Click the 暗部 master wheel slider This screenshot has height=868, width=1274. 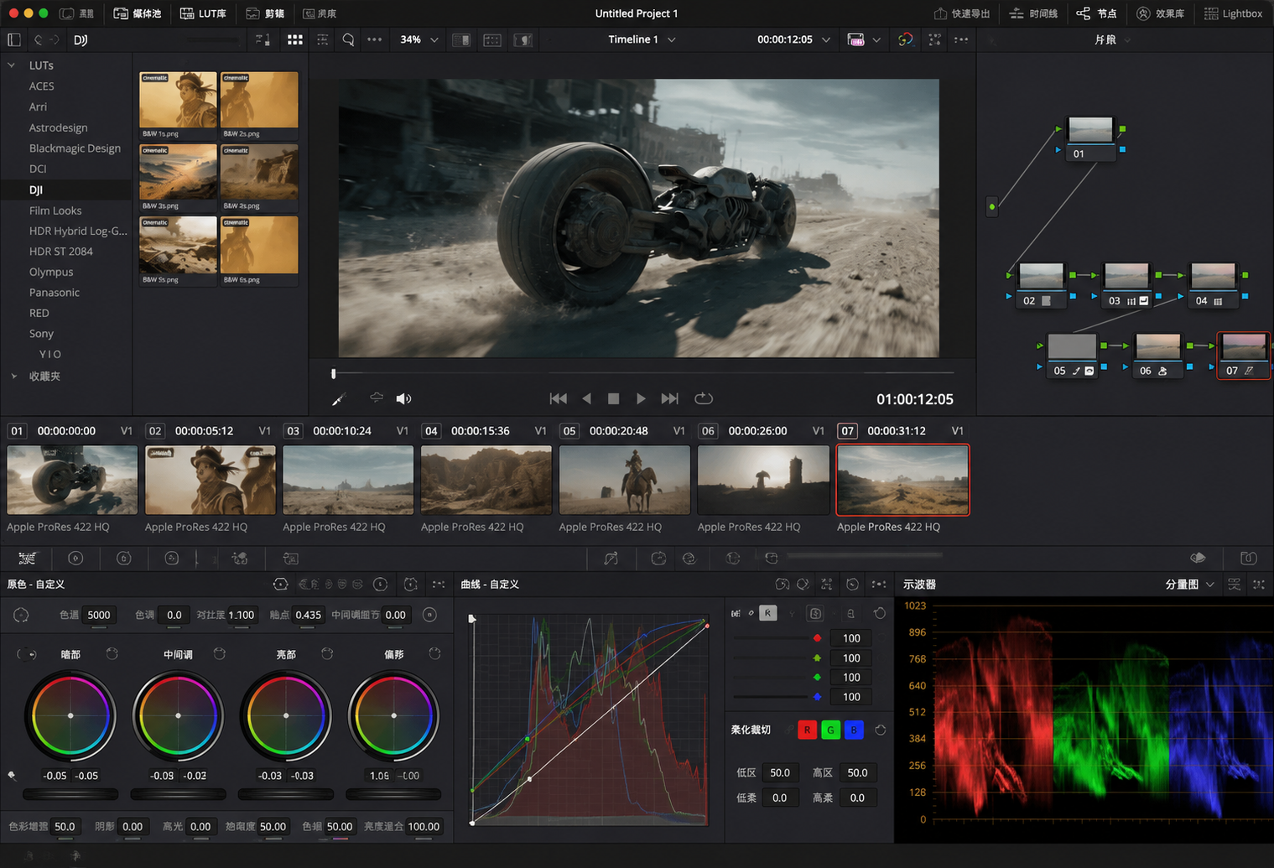70,793
